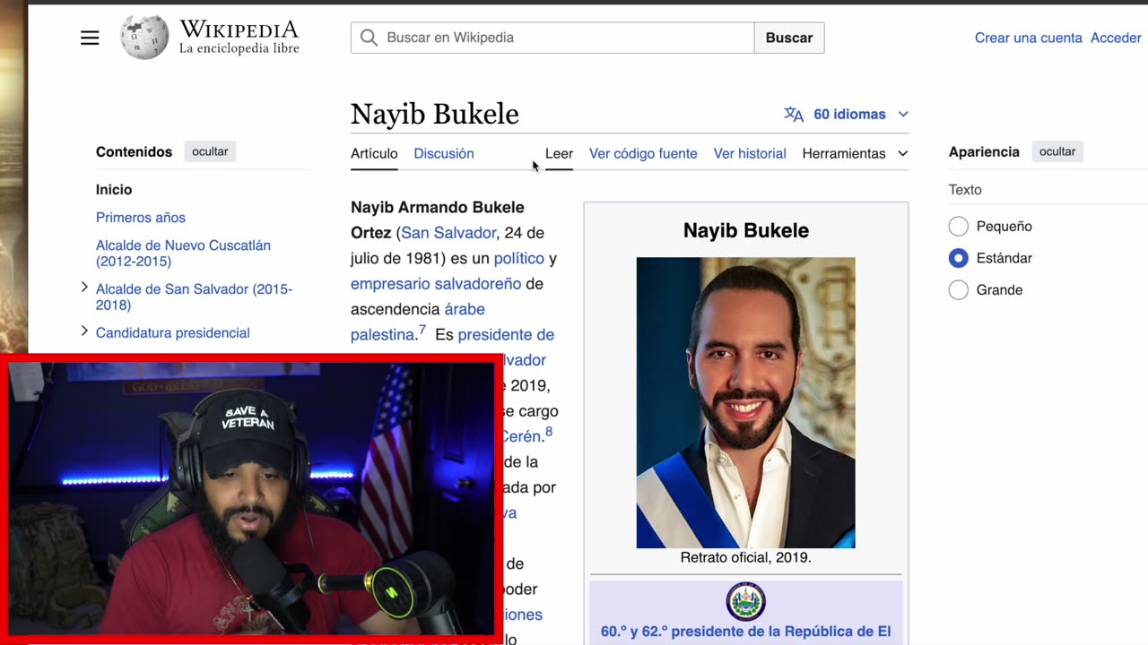Click the search magnifier icon
This screenshot has width=1148, height=645.
(x=369, y=38)
